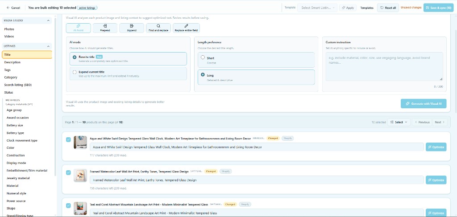This screenshot has width=457, height=217.
Task: Uncheck the Teal and Coral Mountain listing
Action: 68,206
